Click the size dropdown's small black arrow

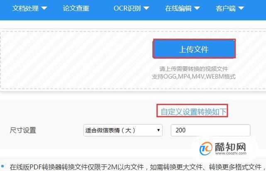coord(159,130)
